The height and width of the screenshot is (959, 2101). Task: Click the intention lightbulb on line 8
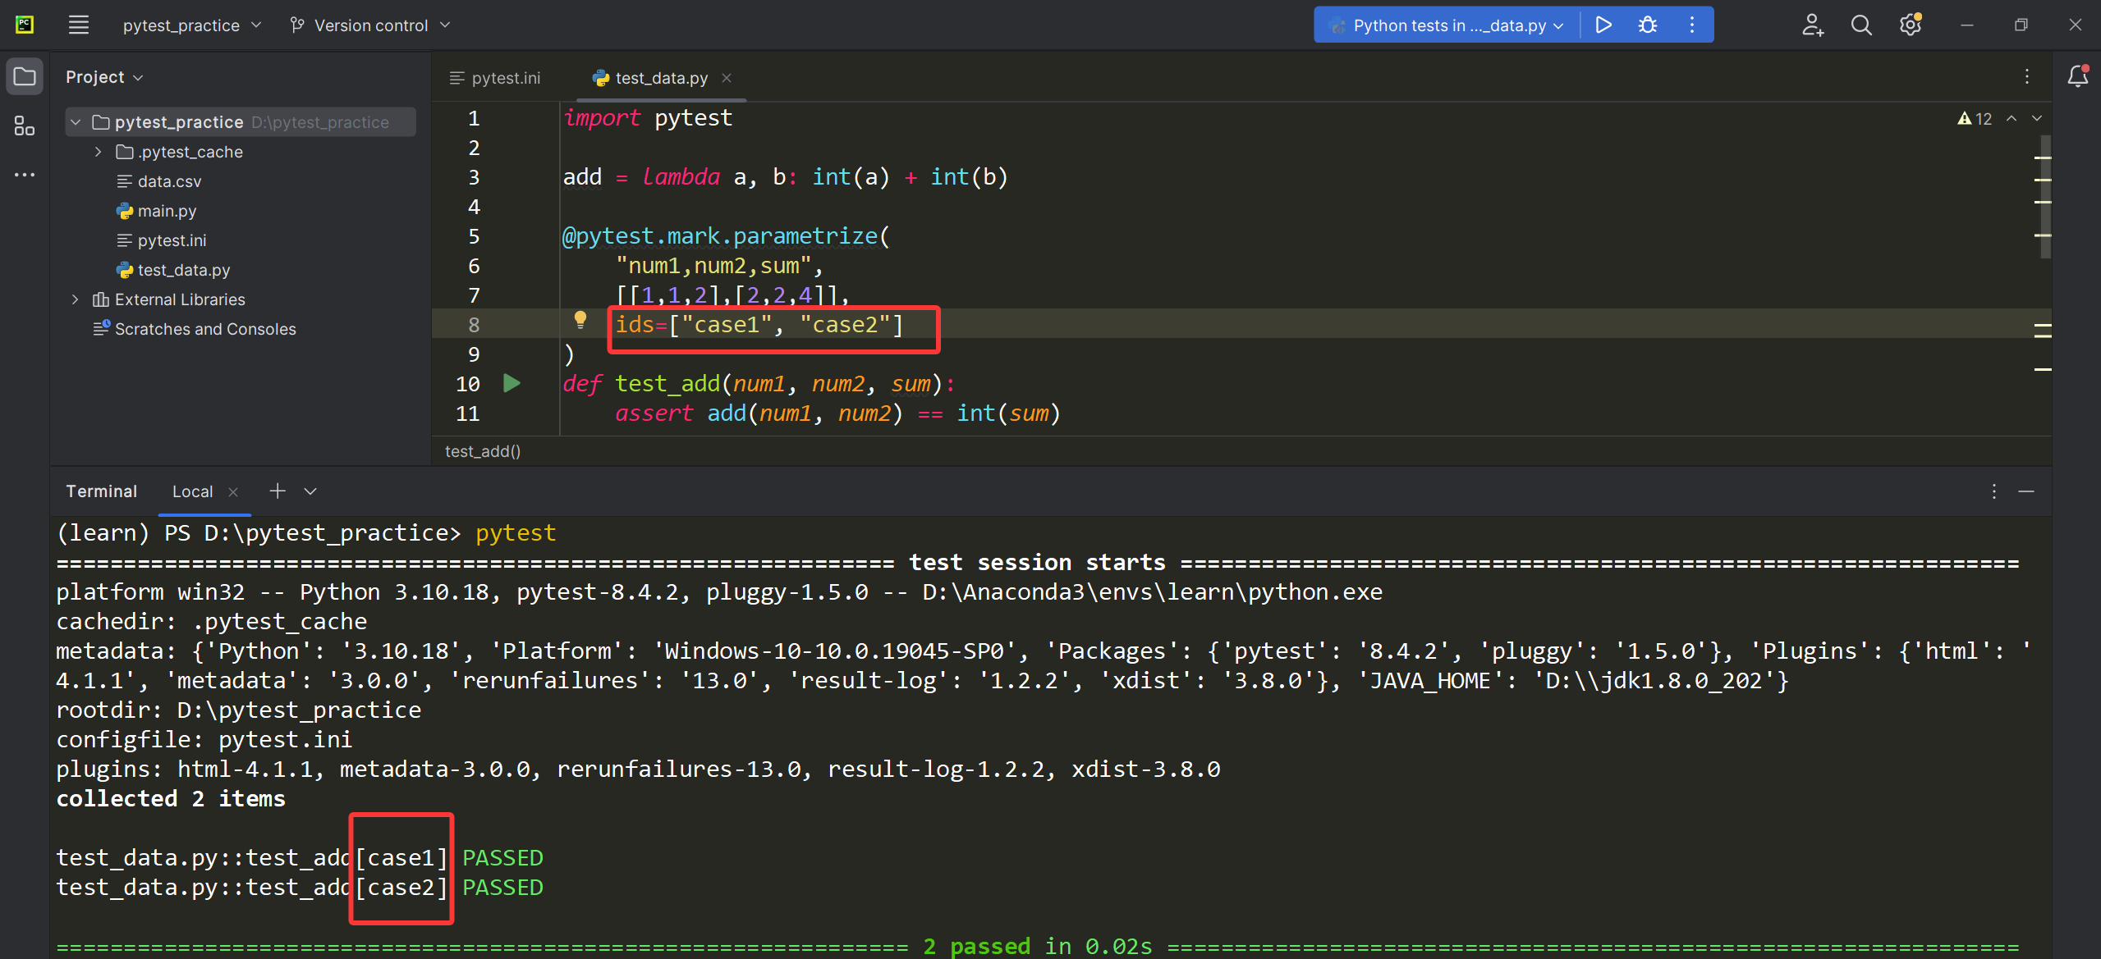580,320
